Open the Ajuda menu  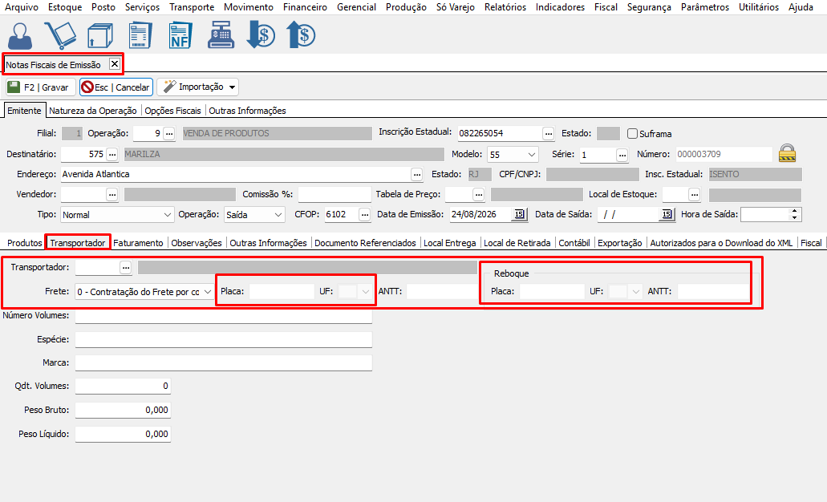click(x=801, y=7)
